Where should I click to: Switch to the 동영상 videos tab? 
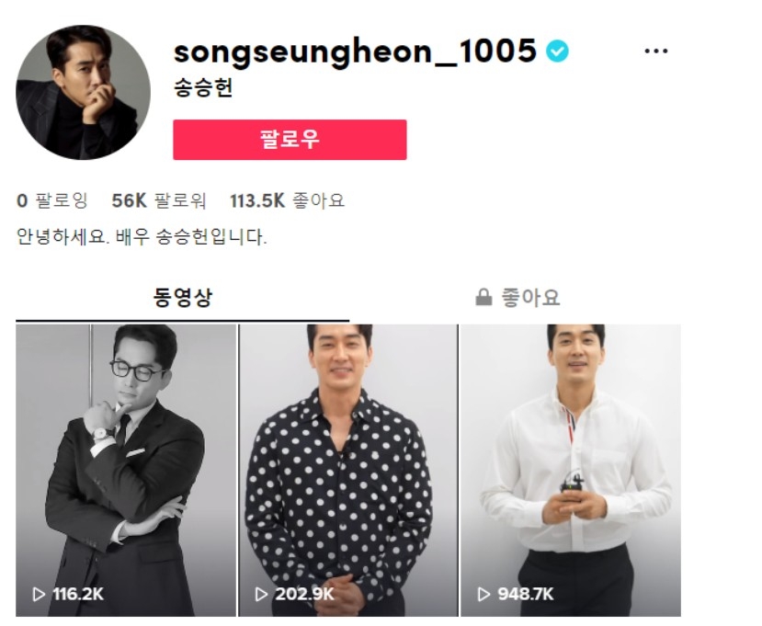tap(183, 297)
